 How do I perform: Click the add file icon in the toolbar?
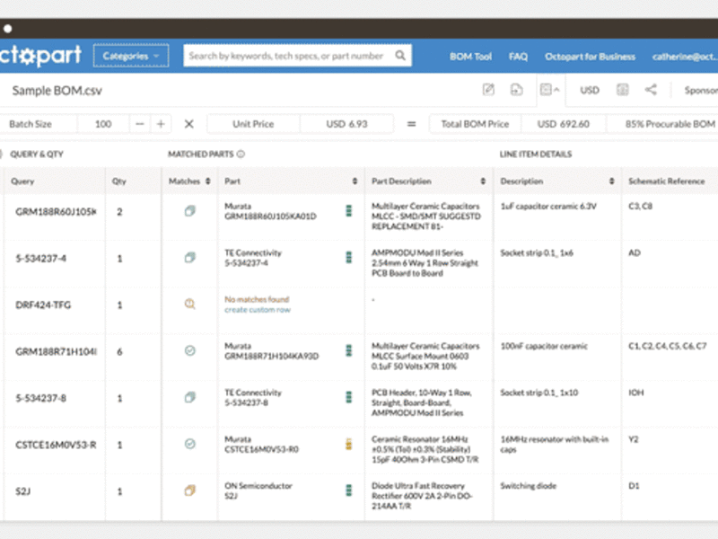516,90
